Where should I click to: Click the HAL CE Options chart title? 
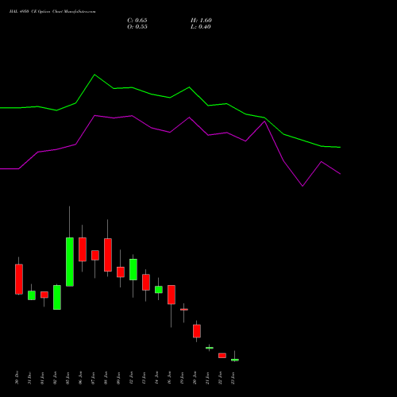52,12
